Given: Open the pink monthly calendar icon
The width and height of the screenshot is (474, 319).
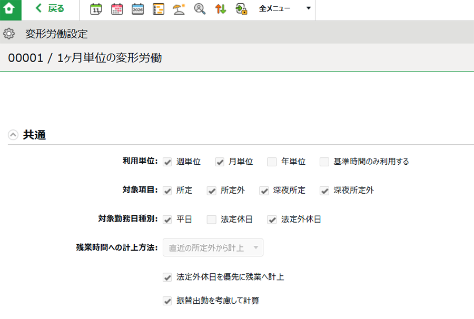Looking at the screenshot, I should (117, 9).
